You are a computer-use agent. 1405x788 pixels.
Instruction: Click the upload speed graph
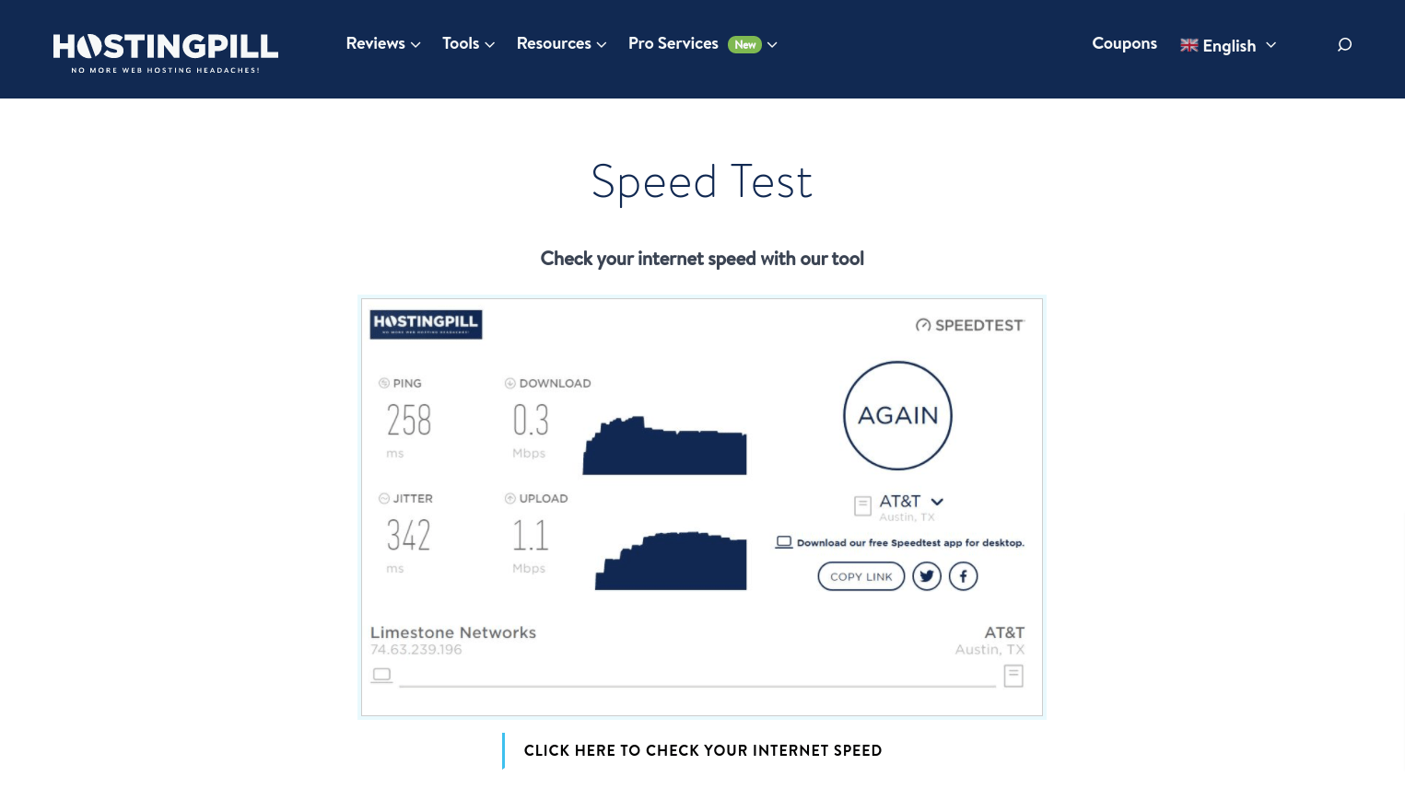671,561
